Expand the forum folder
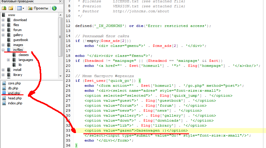 [3, 30]
